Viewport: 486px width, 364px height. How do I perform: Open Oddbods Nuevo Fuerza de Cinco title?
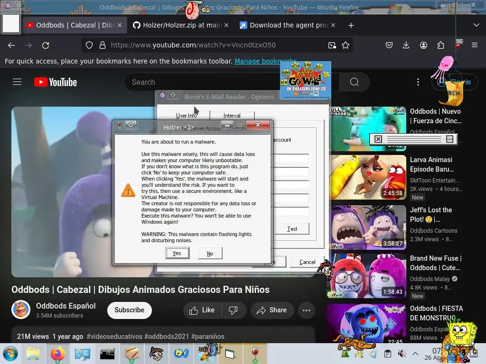pos(436,116)
